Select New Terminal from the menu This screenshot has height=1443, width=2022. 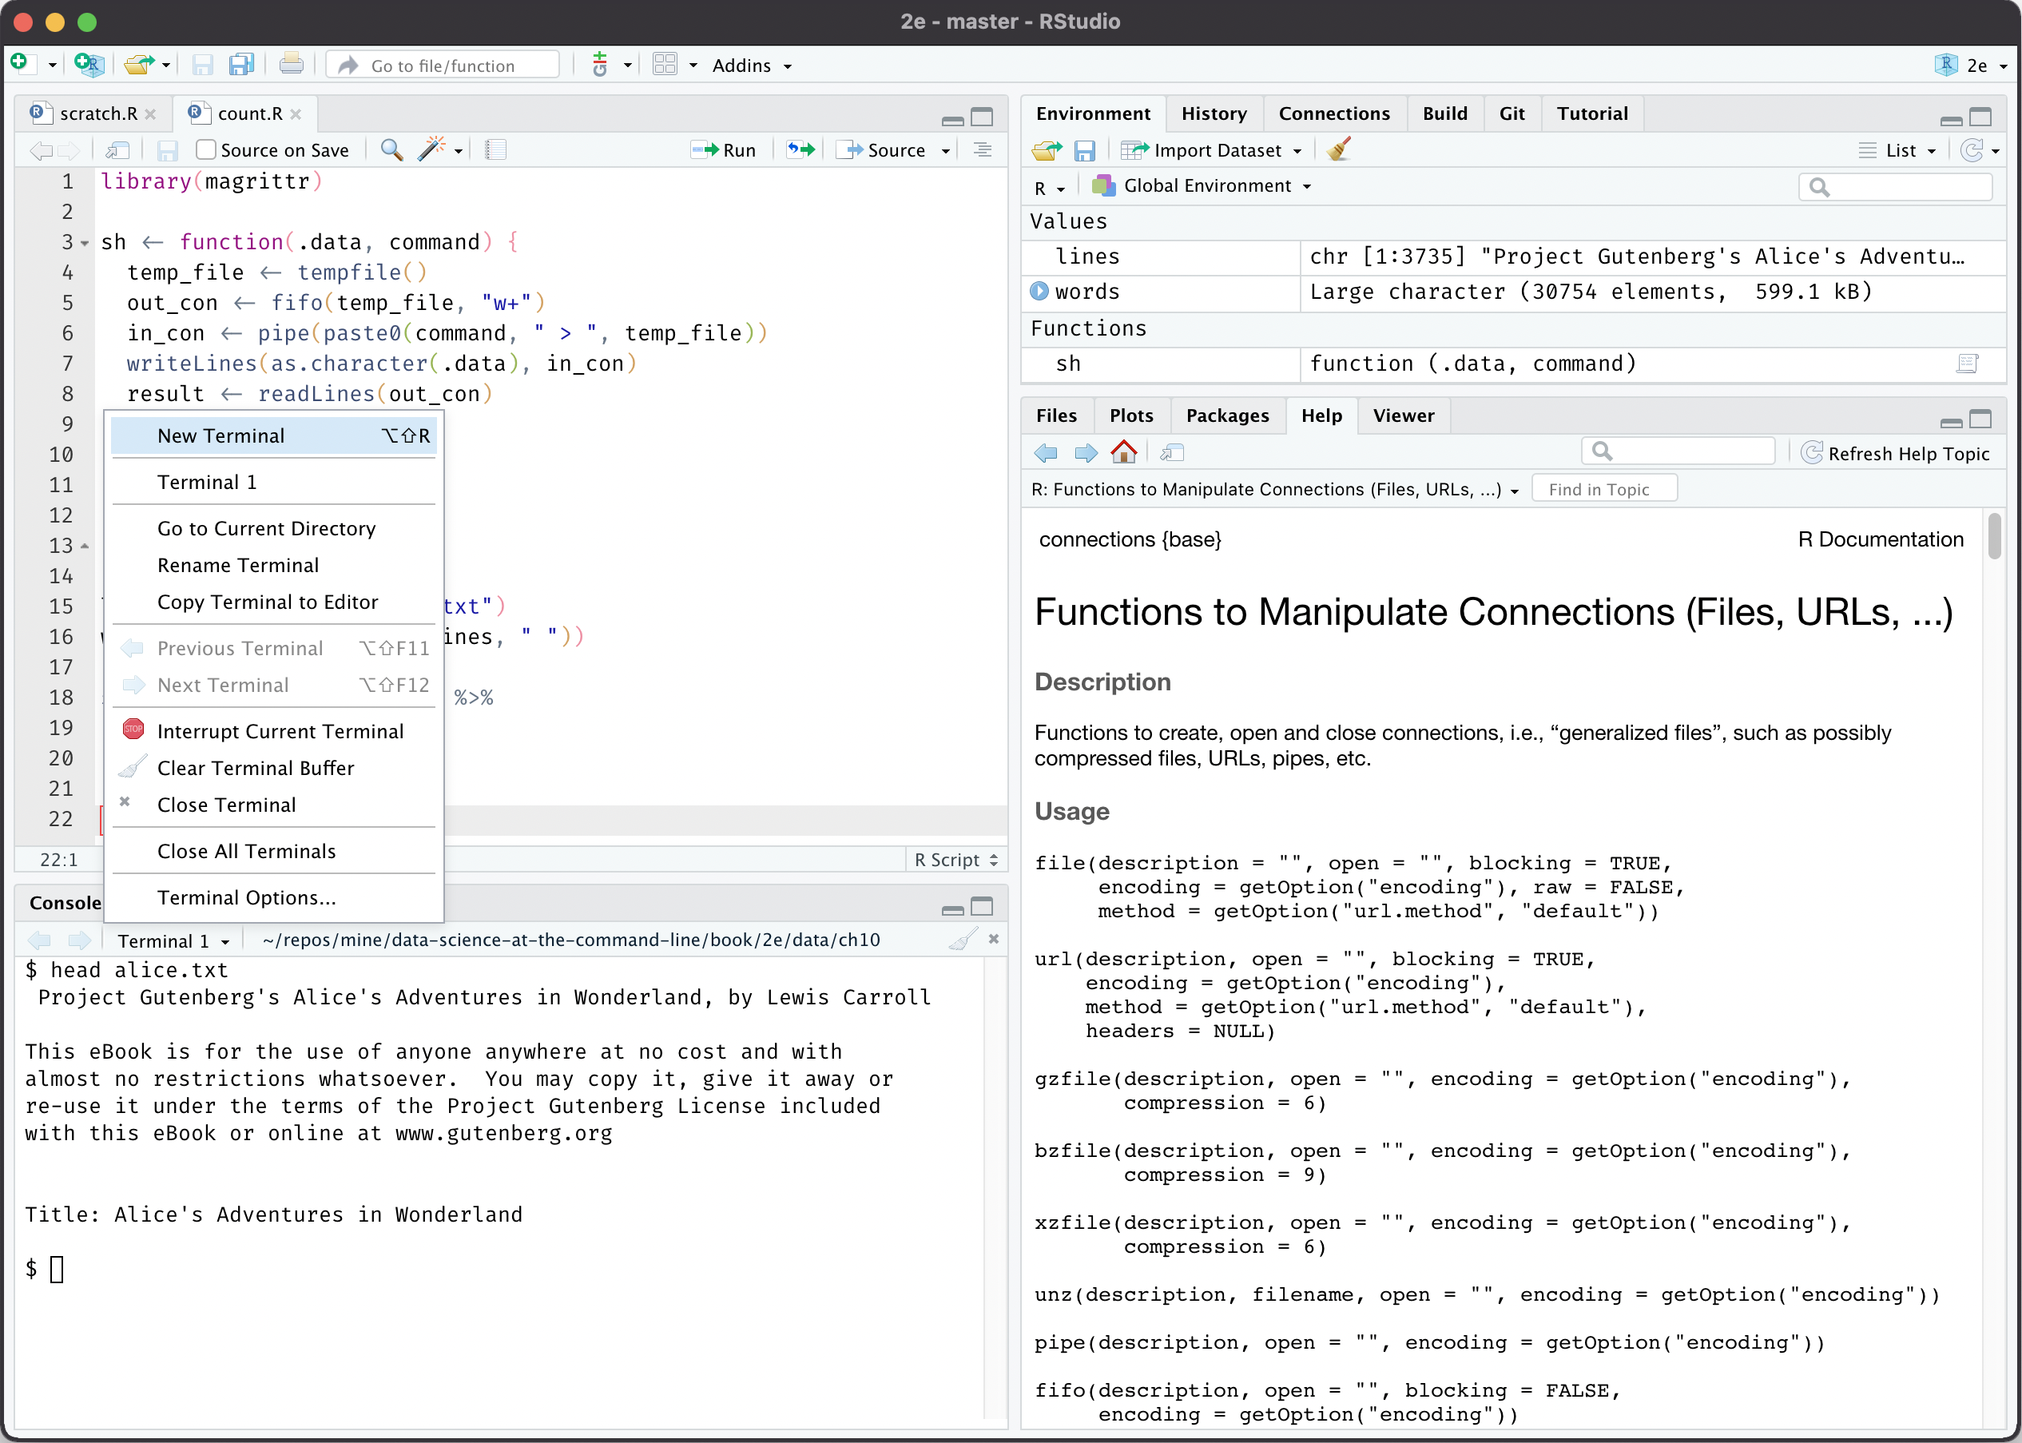(220, 435)
